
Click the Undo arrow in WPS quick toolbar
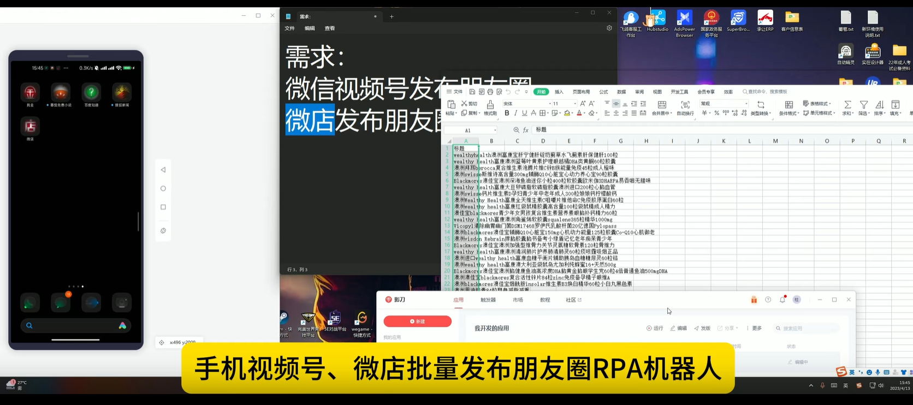pos(508,92)
